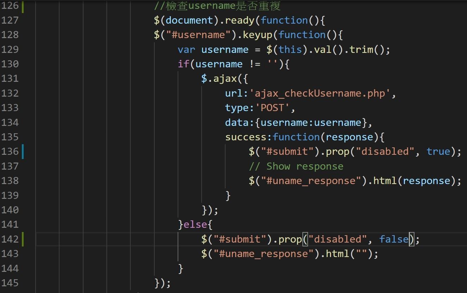Click line number 127 in the gutter

10,20
